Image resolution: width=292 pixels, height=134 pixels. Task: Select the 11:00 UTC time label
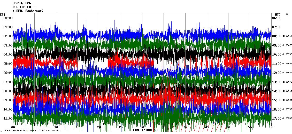(276, 64)
